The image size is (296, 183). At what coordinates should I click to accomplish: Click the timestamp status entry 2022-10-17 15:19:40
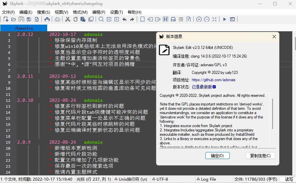tap(53, 179)
